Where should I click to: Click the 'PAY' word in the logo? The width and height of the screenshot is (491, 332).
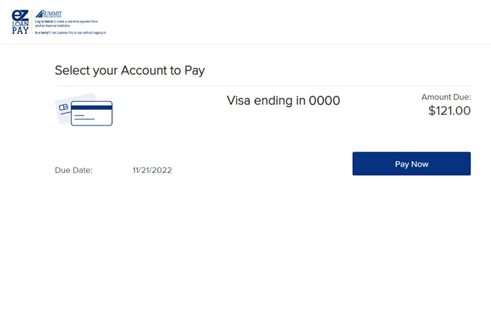pyautogui.click(x=20, y=31)
